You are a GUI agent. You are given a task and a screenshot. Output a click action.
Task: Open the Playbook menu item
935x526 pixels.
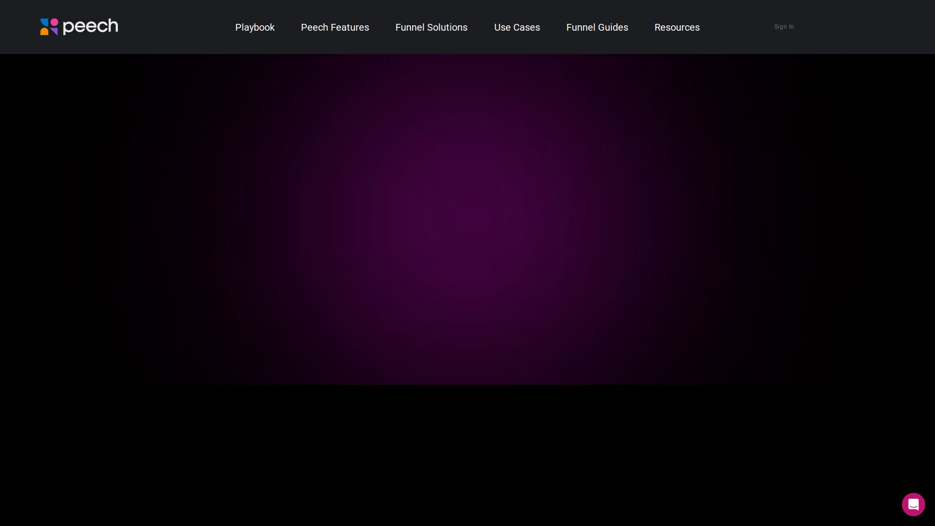(x=255, y=27)
